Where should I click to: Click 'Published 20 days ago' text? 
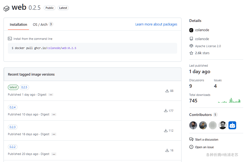point(23,154)
